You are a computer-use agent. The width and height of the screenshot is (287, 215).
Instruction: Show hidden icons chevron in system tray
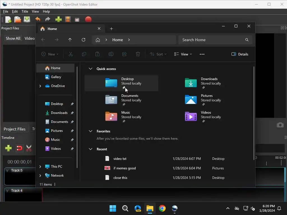pyautogui.click(x=228, y=208)
